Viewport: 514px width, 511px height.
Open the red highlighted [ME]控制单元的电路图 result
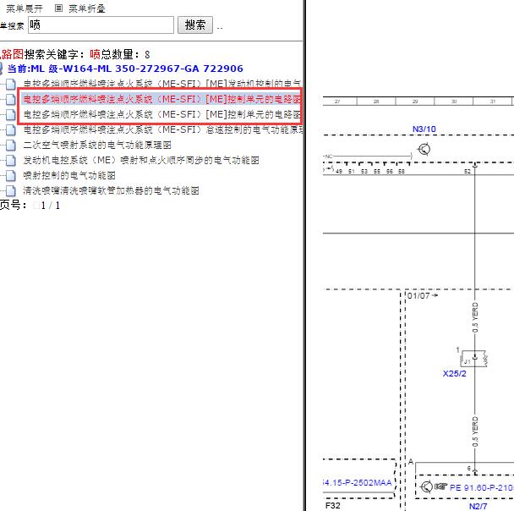pyautogui.click(x=161, y=99)
